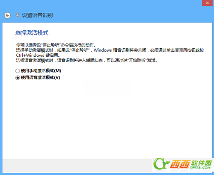Click the Ctrl+Windows 键启用 text line
The image size is (214, 175).
point(38,55)
